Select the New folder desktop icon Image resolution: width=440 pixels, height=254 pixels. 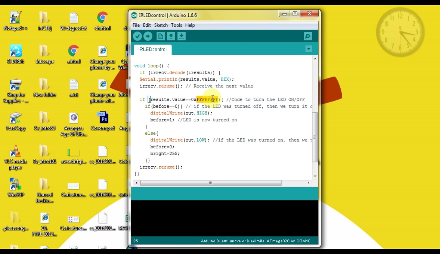[45, 88]
